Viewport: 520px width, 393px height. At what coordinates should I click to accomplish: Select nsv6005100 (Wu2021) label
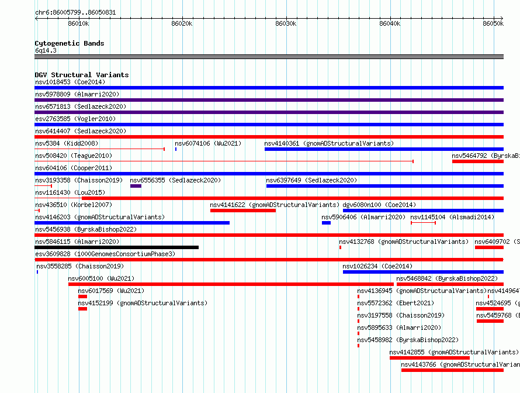coord(101,278)
